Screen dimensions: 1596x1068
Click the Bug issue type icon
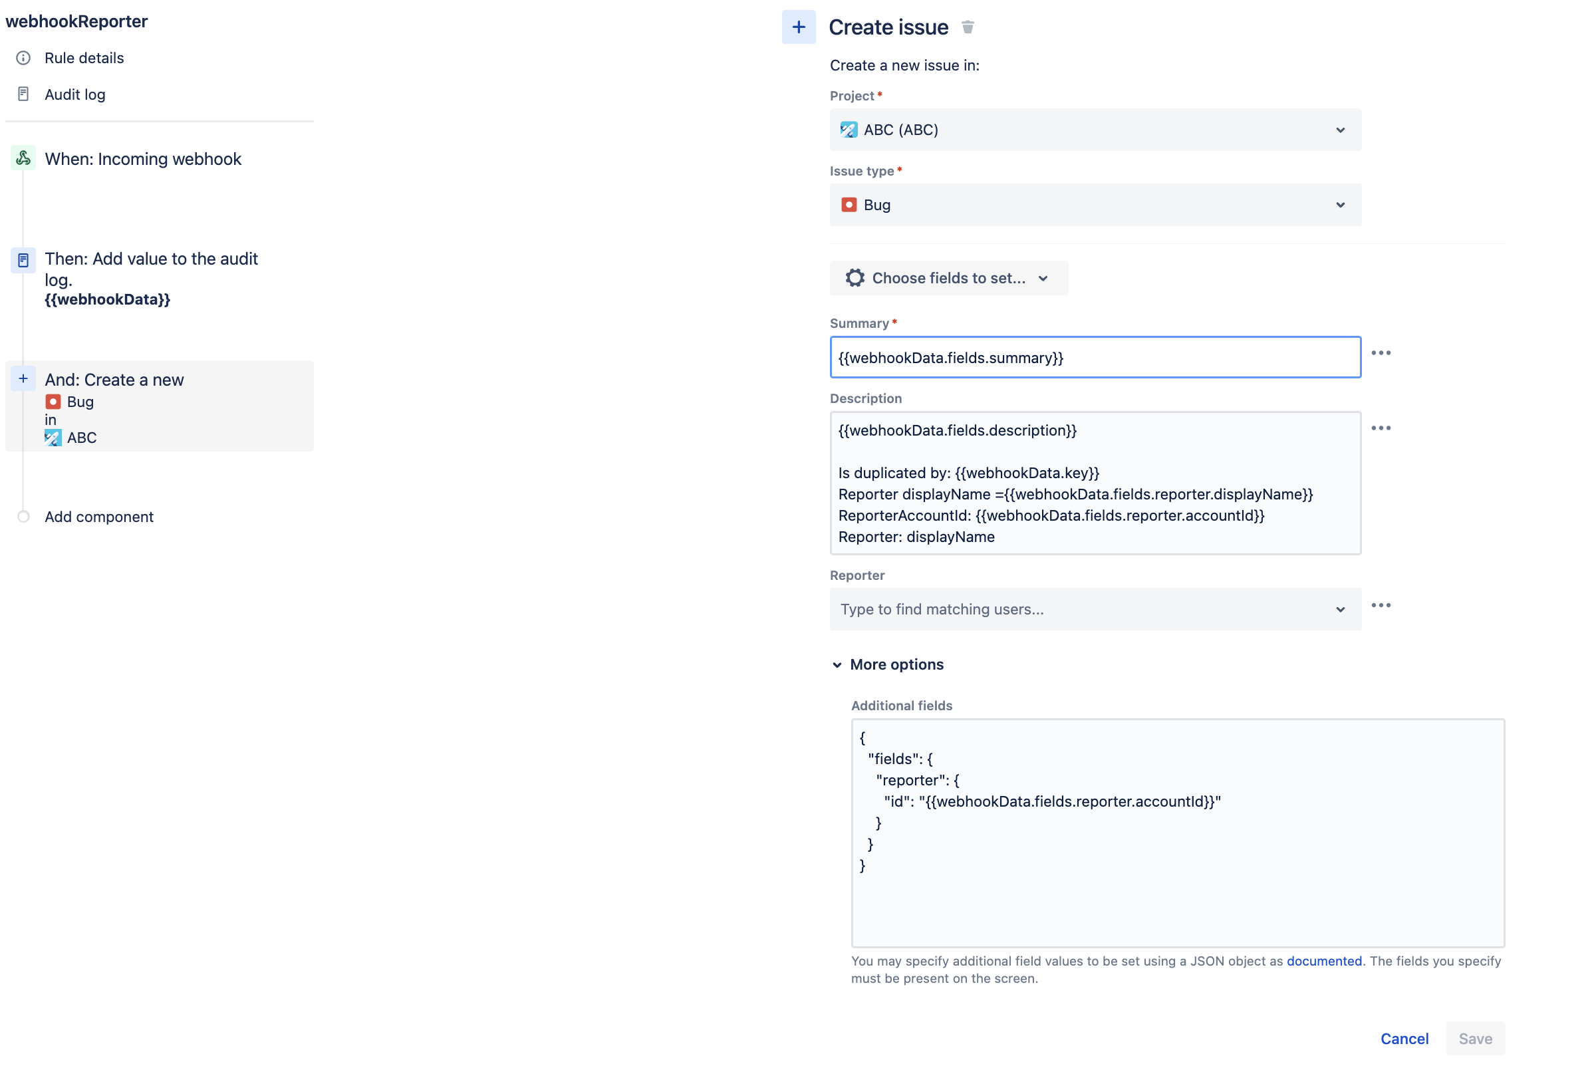(x=849, y=204)
